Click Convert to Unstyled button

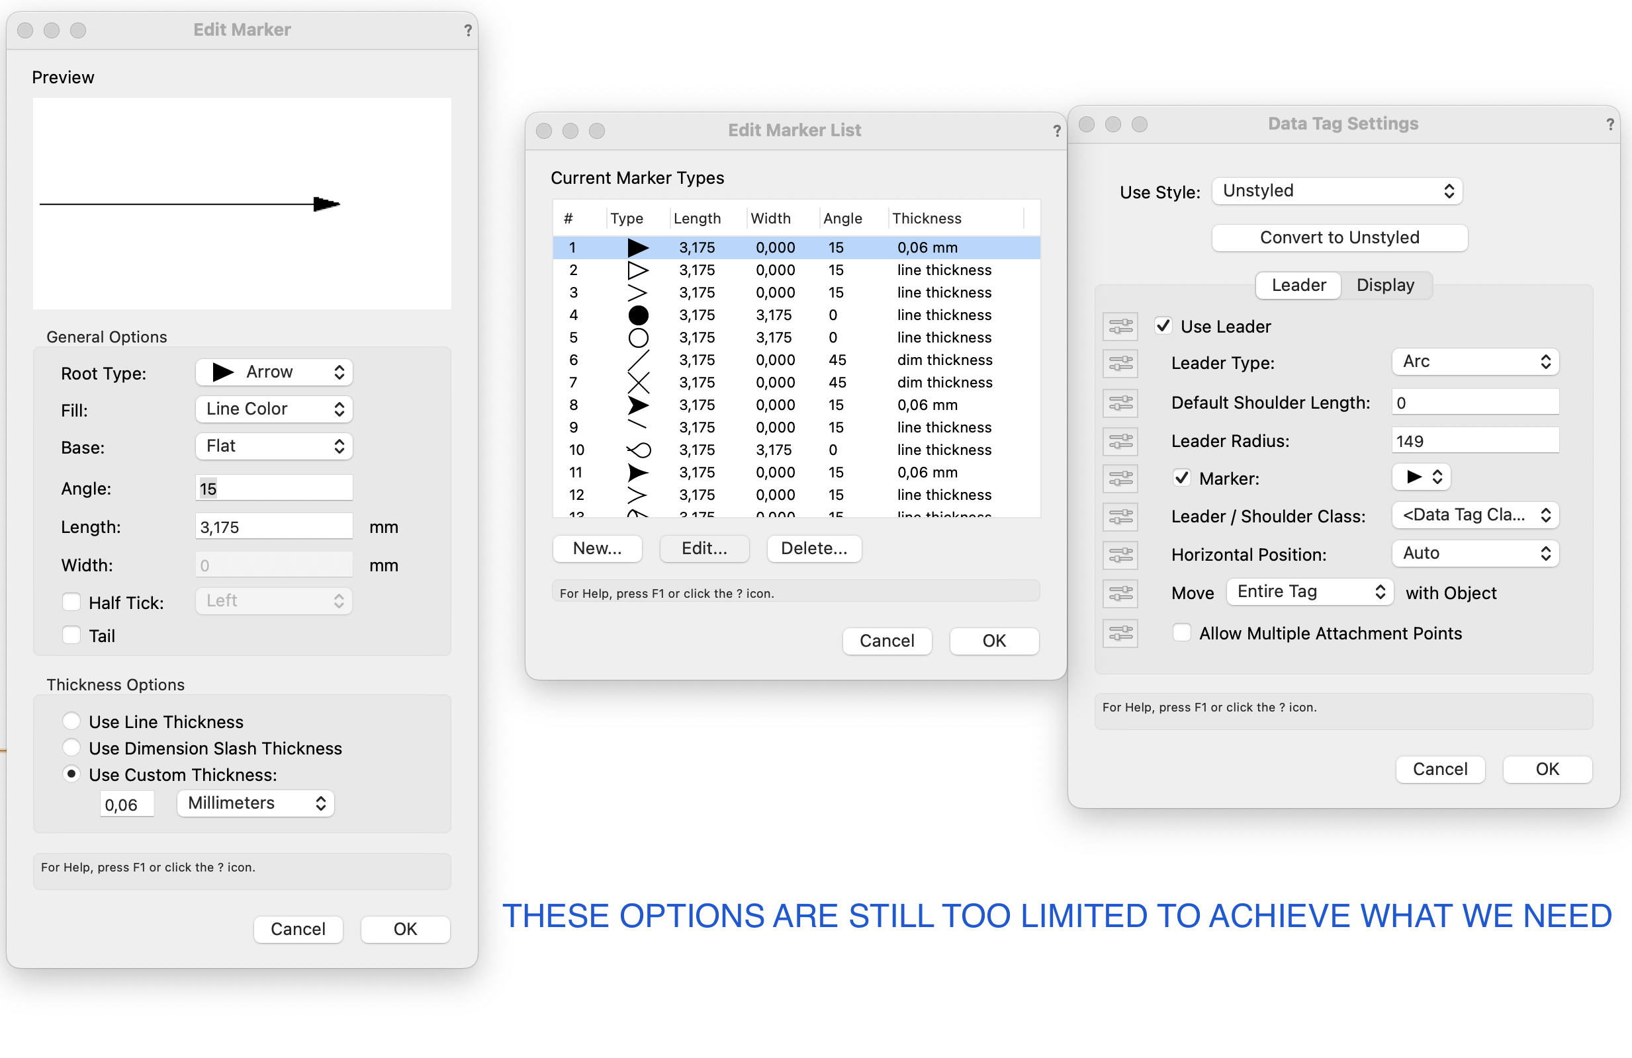[x=1339, y=238]
